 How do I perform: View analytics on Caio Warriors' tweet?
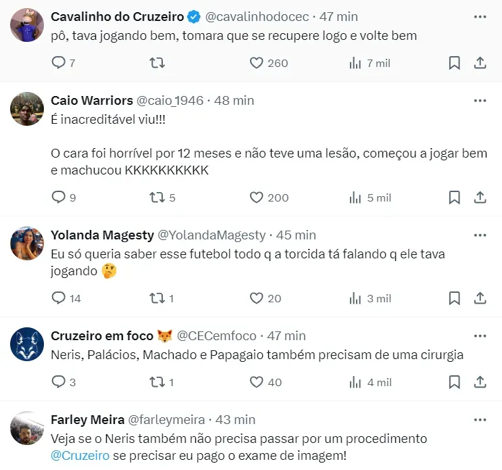coord(355,197)
